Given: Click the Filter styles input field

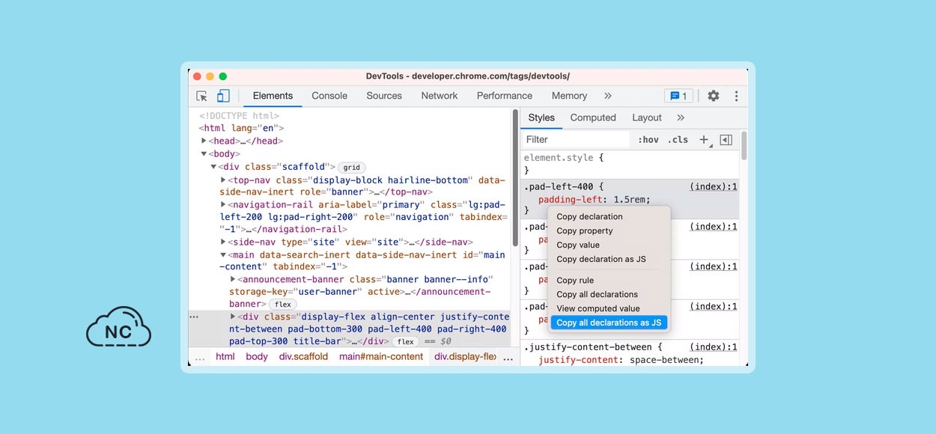Looking at the screenshot, I should click(576, 140).
